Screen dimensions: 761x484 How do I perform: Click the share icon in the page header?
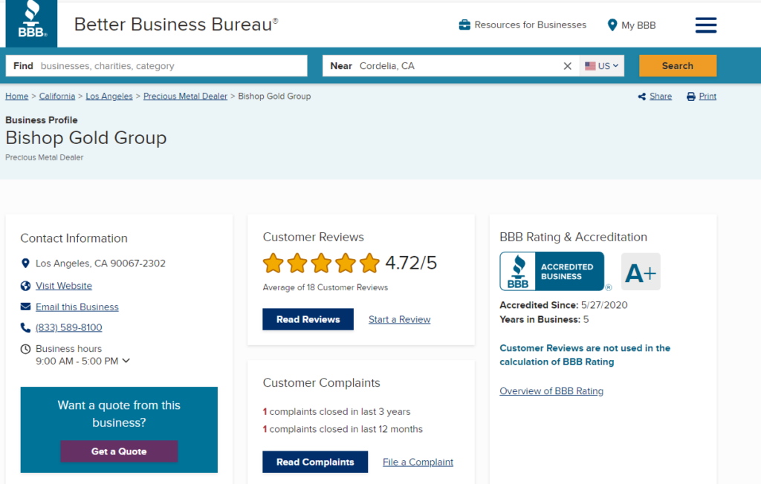[x=641, y=97]
